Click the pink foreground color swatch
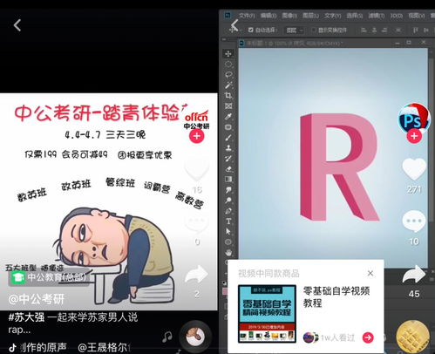The width and height of the screenshot is (435, 354). [225, 291]
